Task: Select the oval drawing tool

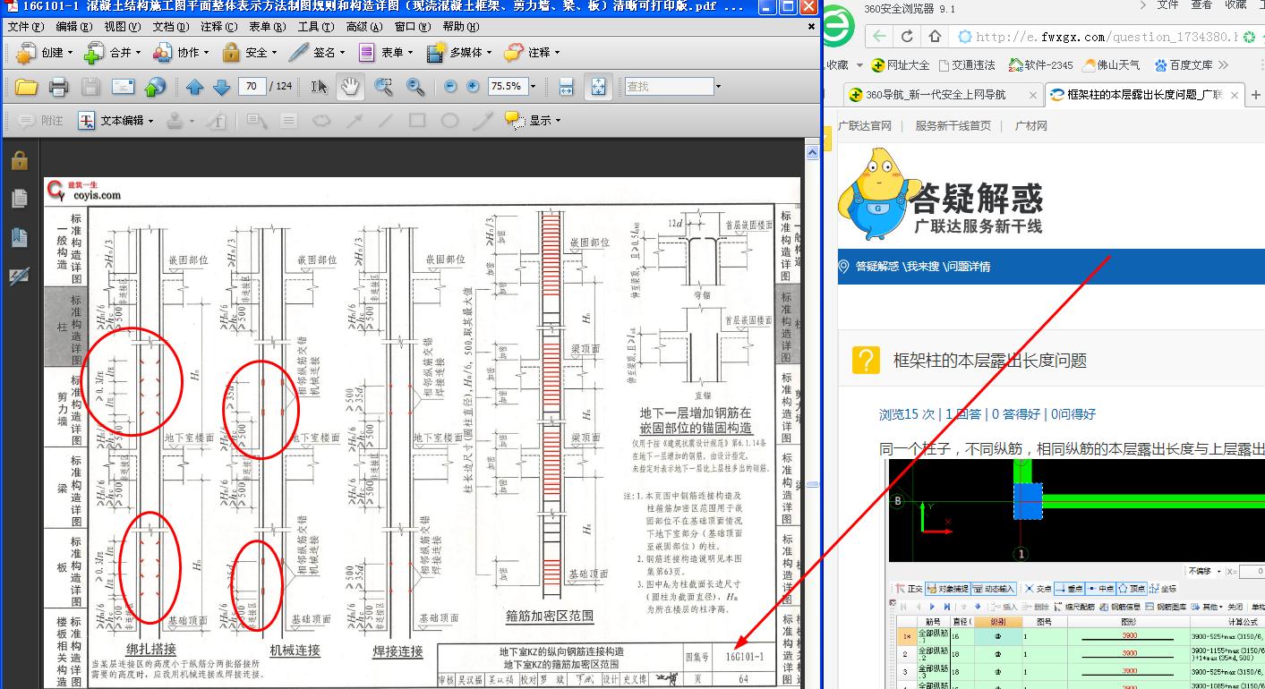Action: (x=449, y=121)
